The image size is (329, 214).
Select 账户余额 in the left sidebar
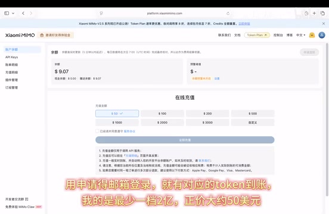click(x=22, y=49)
